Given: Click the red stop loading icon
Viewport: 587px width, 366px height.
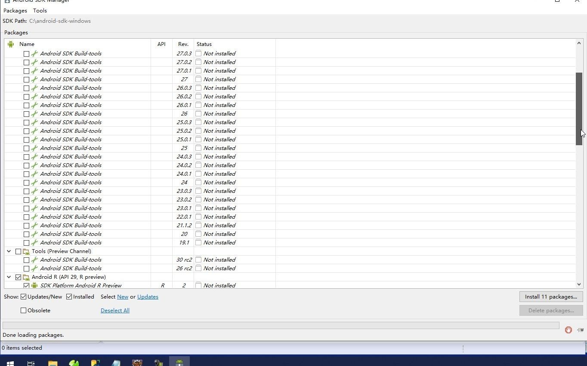Looking at the screenshot, I should click(x=568, y=330).
